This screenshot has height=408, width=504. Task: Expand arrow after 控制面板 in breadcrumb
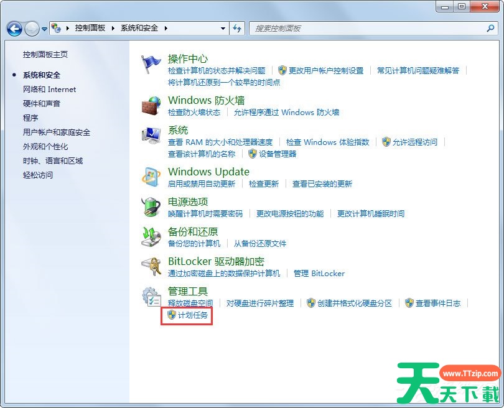(113, 28)
